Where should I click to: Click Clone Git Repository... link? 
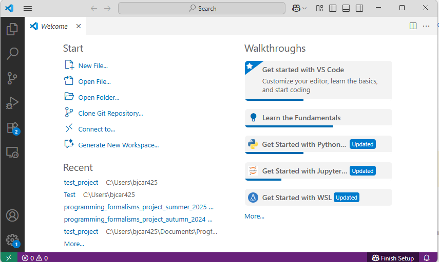[110, 113]
